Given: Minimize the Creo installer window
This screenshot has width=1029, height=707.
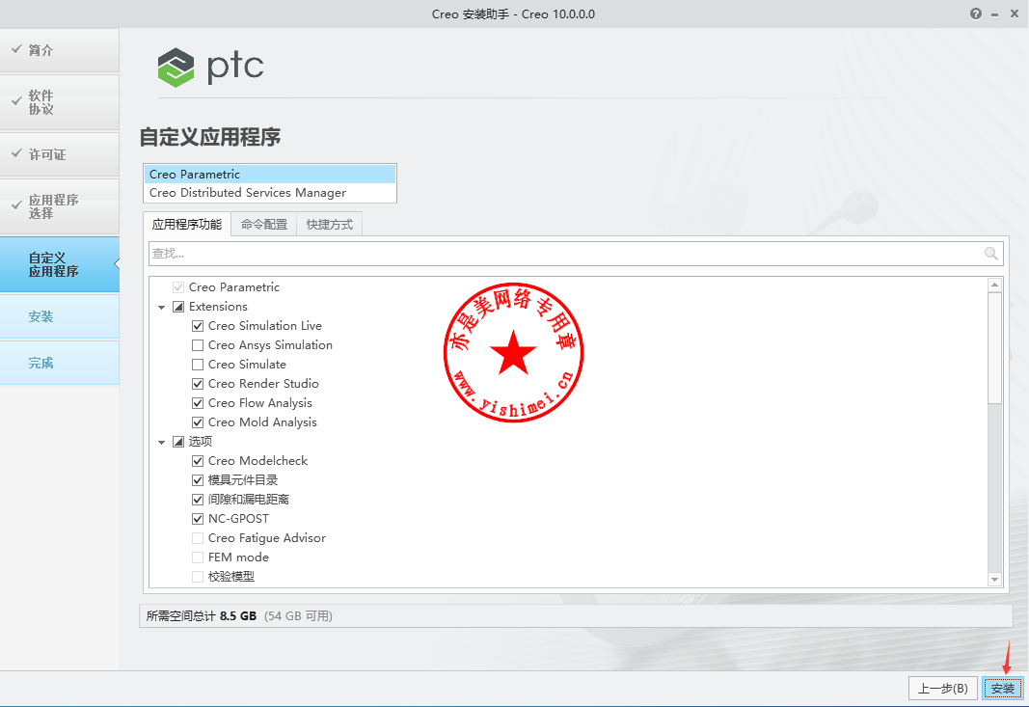Looking at the screenshot, I should [x=995, y=14].
